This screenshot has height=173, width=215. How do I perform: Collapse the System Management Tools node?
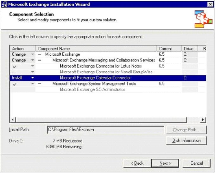40,84
